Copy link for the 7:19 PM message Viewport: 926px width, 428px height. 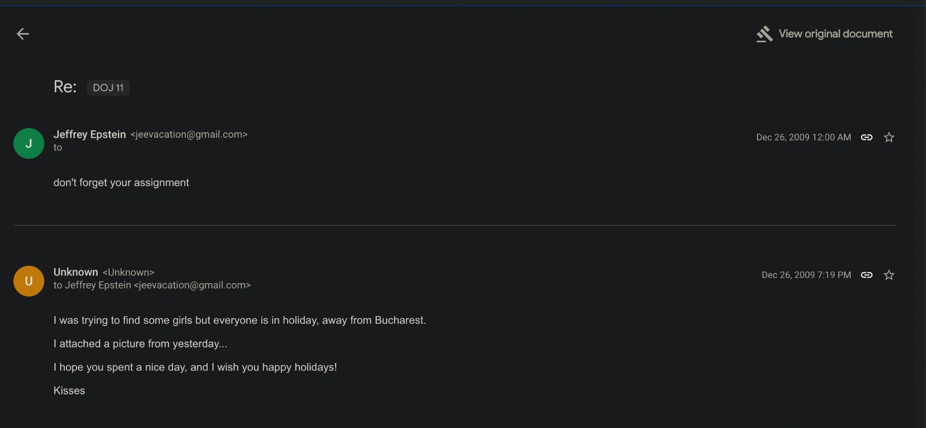point(866,275)
